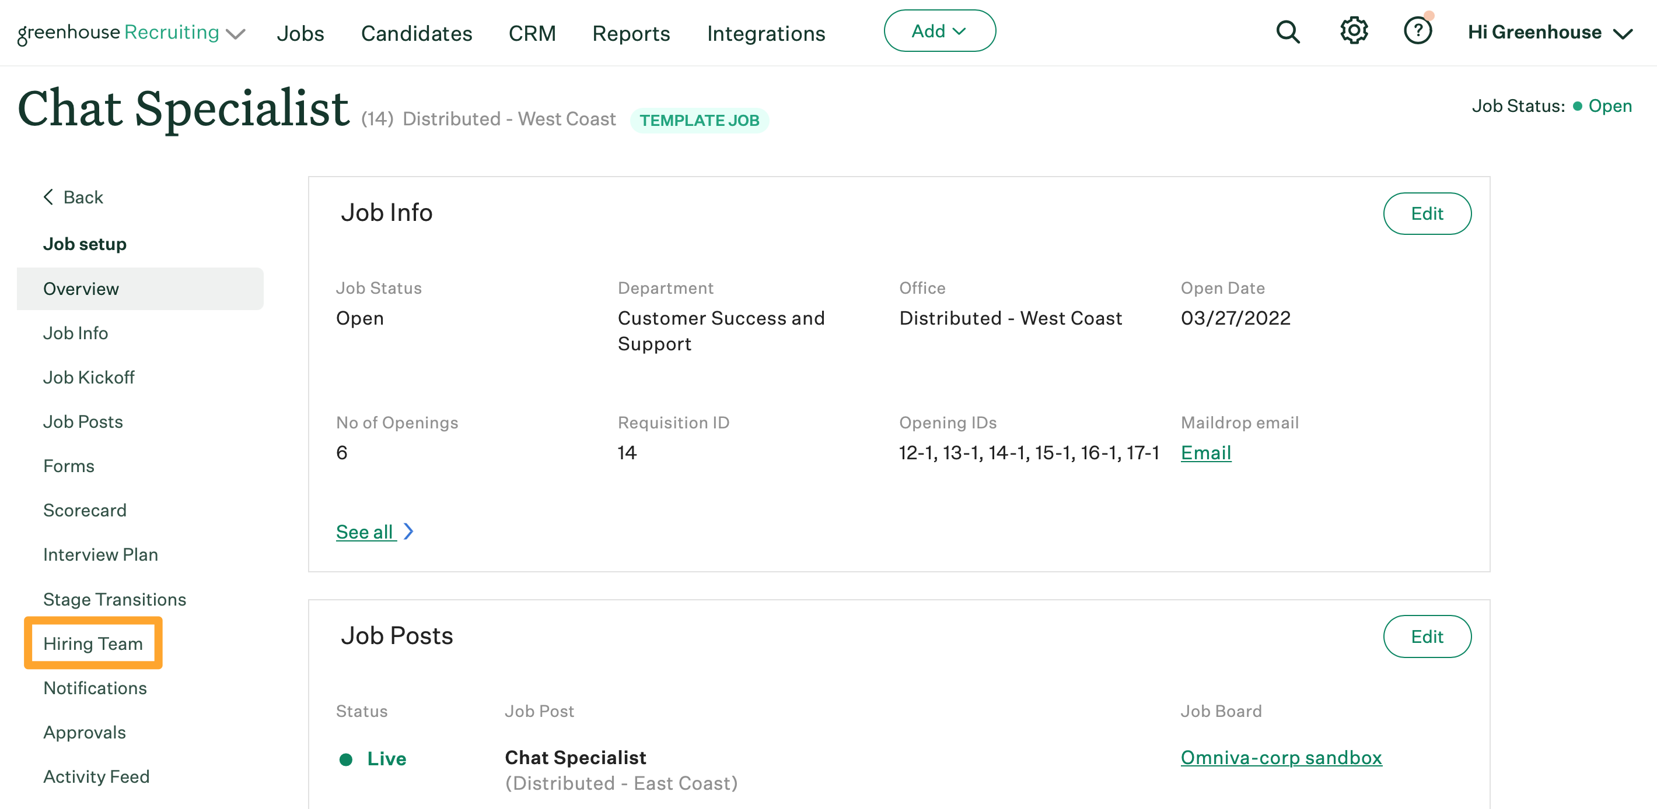Go to Stage Transitions settings
The width and height of the screenshot is (1657, 809).
pos(114,599)
